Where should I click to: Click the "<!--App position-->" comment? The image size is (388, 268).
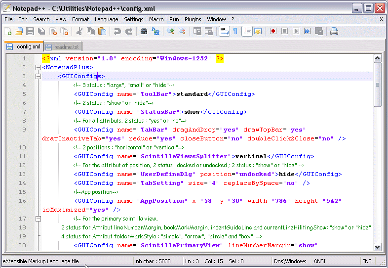point(95,192)
